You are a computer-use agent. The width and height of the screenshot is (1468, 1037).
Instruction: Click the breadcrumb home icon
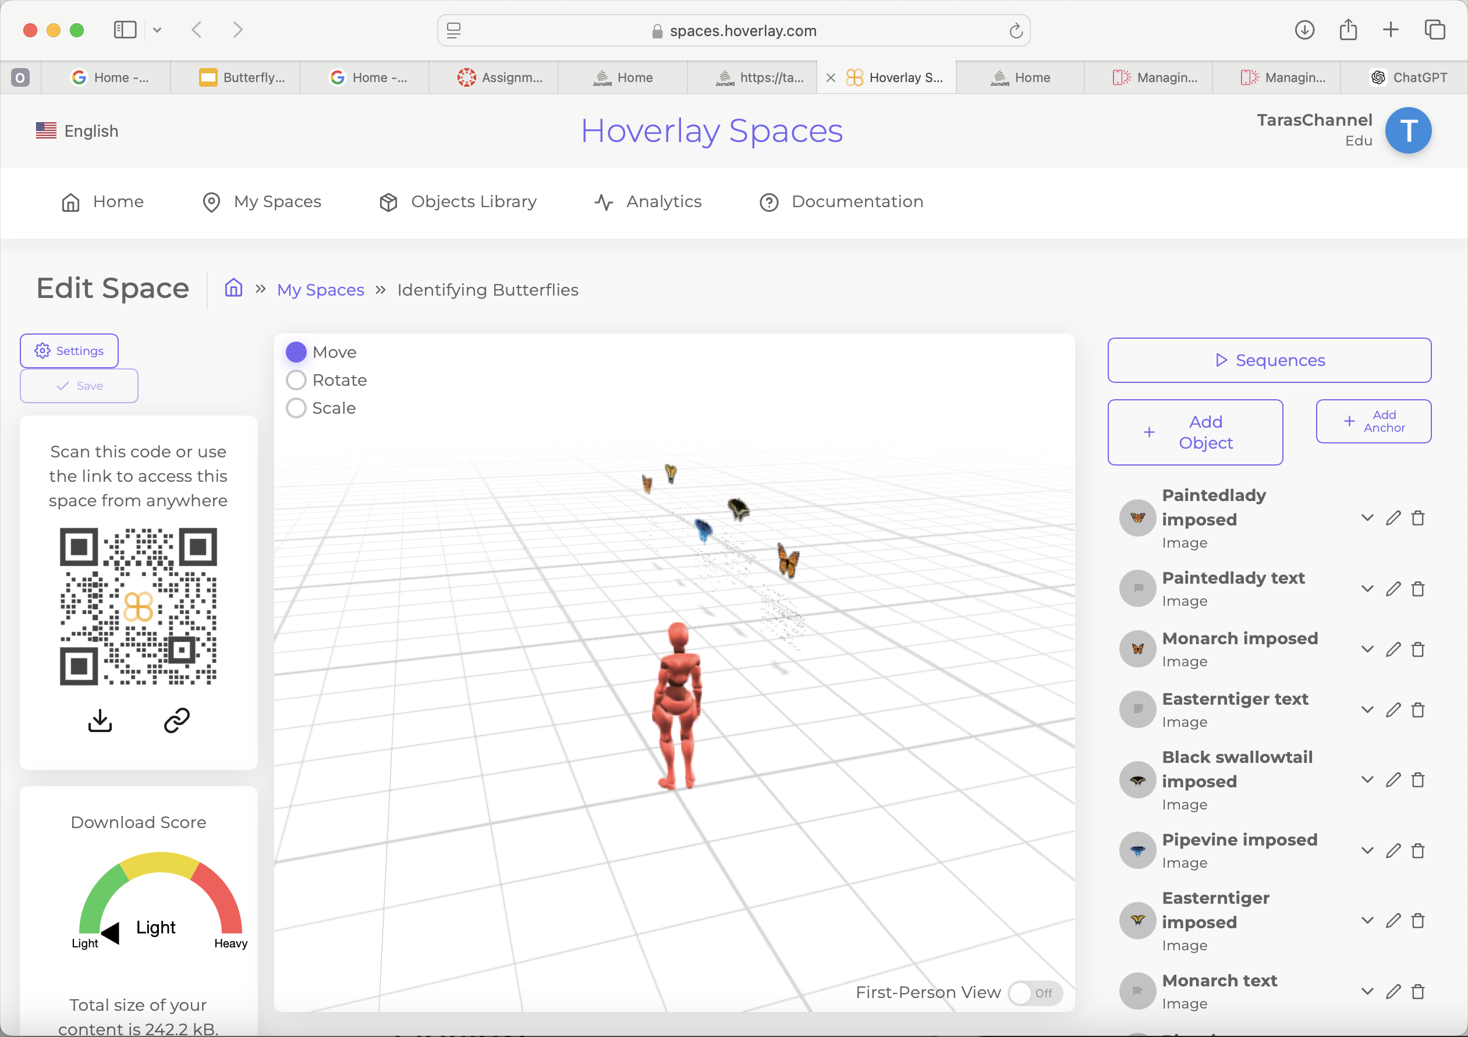coord(233,288)
